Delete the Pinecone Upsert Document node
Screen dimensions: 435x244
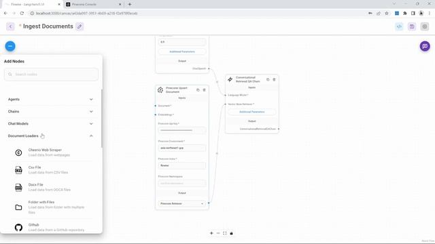[x=204, y=90]
